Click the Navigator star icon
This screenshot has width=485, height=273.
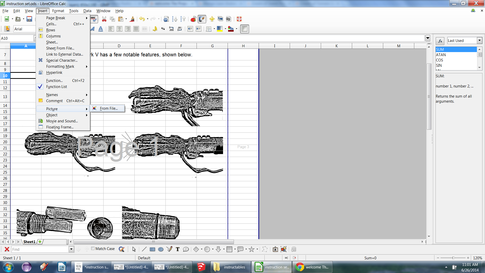pyautogui.click(x=212, y=19)
